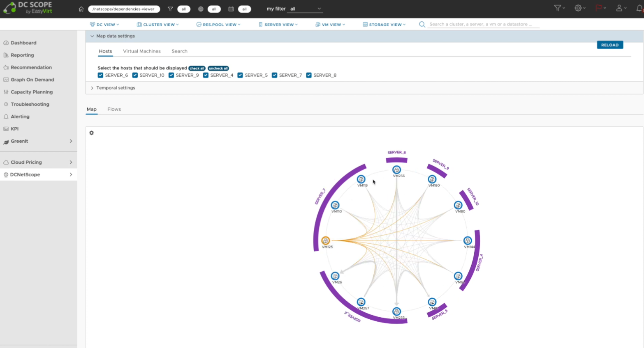Image resolution: width=644 pixels, height=348 pixels.
Task: Click the red flag icon
Action: click(x=599, y=8)
